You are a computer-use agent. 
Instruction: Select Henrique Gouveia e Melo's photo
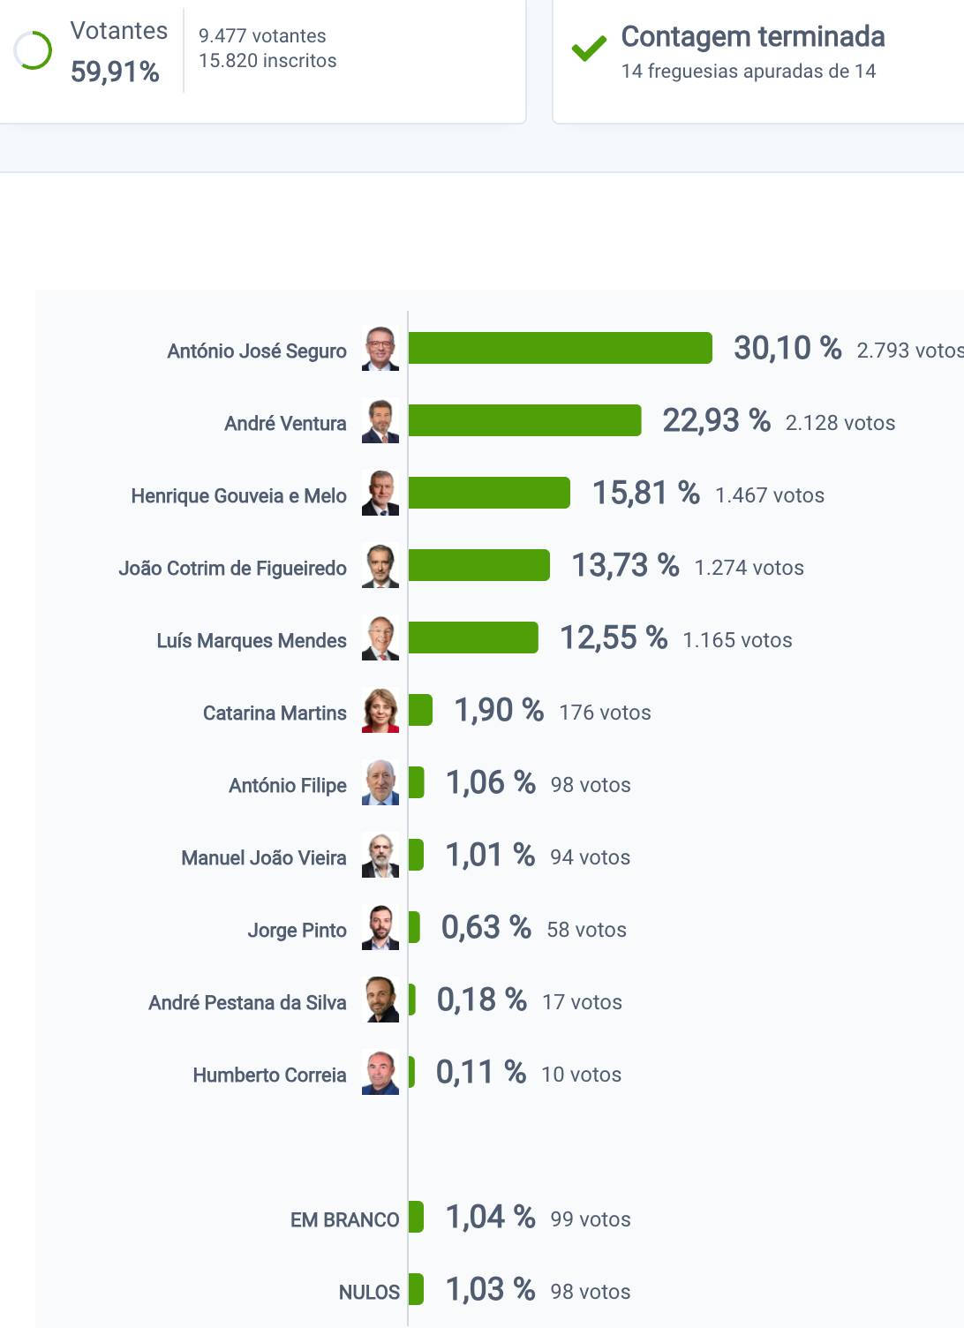380,494
